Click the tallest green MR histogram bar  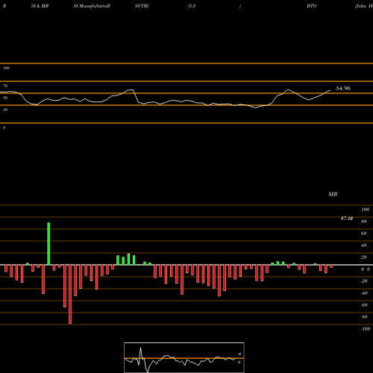[x=48, y=244]
